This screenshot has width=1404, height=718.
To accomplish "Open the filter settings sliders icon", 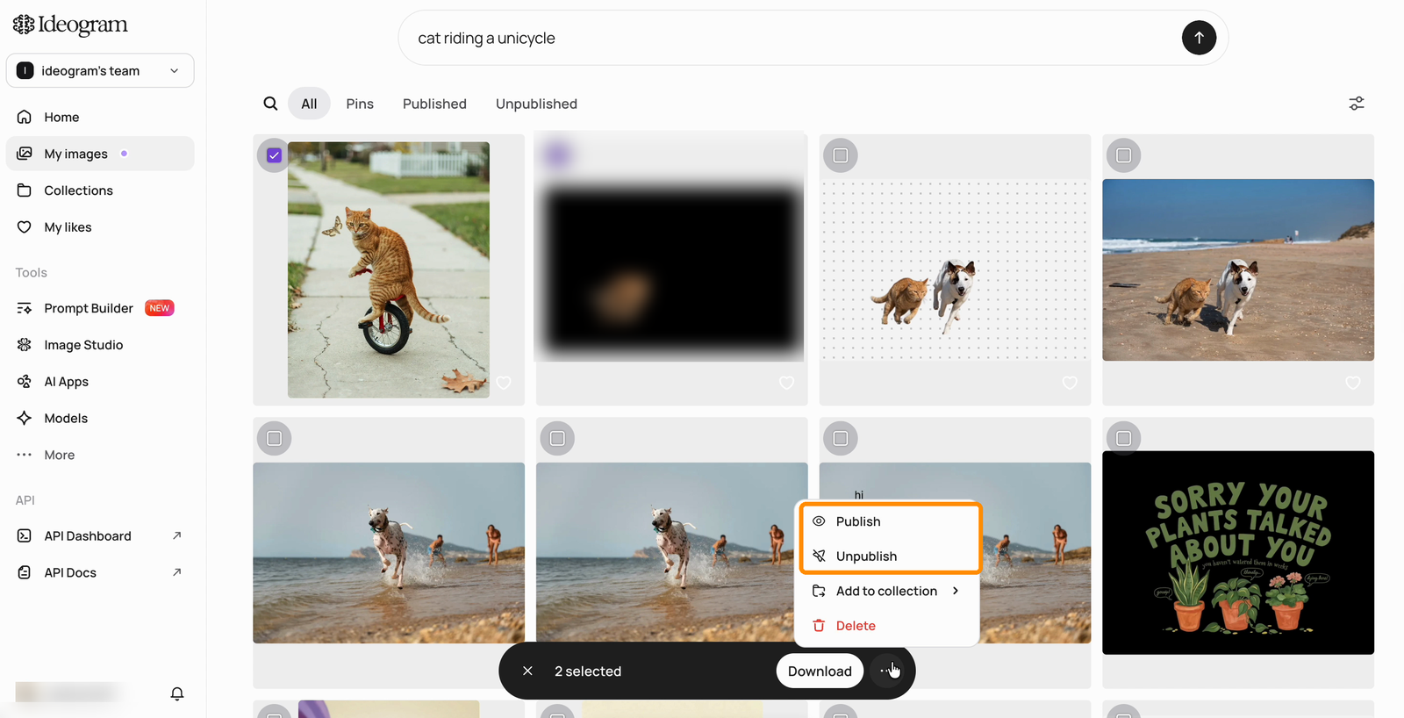I will pyautogui.click(x=1357, y=104).
